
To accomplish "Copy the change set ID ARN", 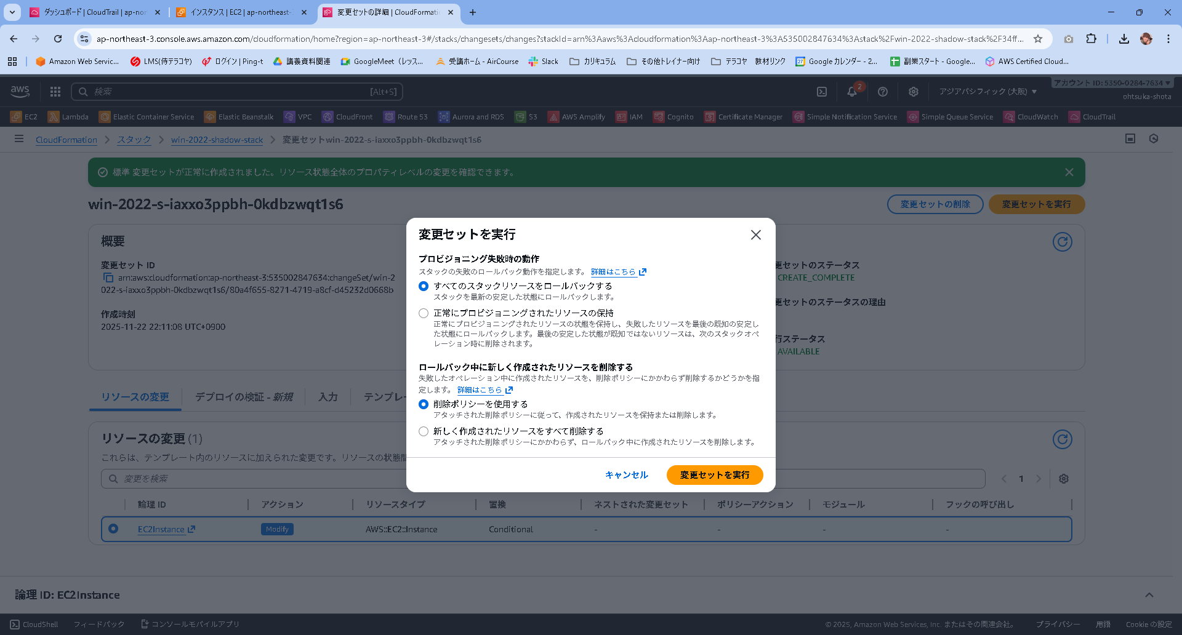I will (x=108, y=278).
